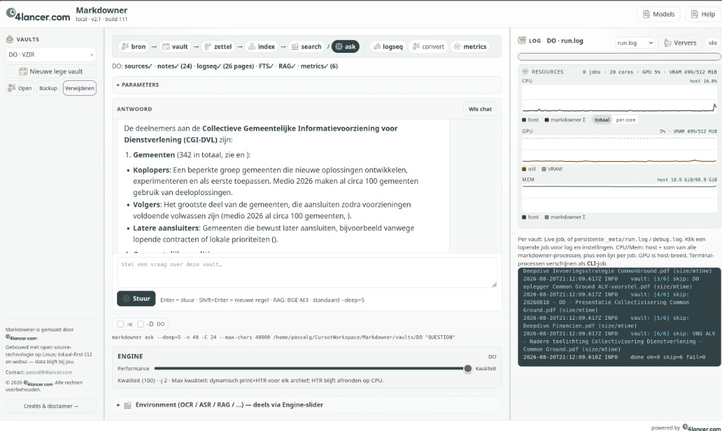The height and width of the screenshot is (431, 722).
Task: Select the totaal CPU view toggle
Action: [602, 120]
